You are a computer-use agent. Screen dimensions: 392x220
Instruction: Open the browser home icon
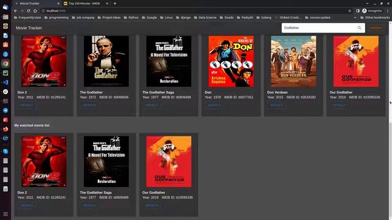(35, 11)
